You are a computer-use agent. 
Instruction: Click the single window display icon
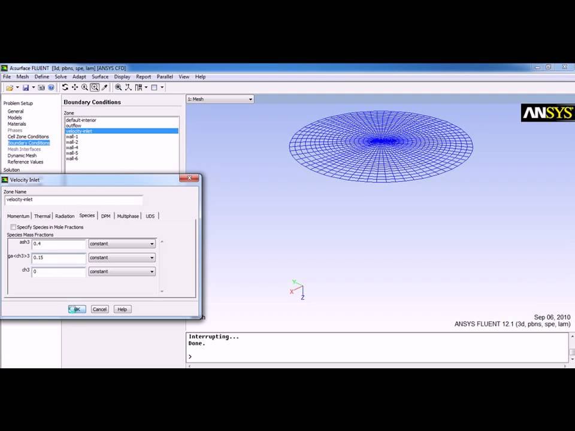[155, 87]
